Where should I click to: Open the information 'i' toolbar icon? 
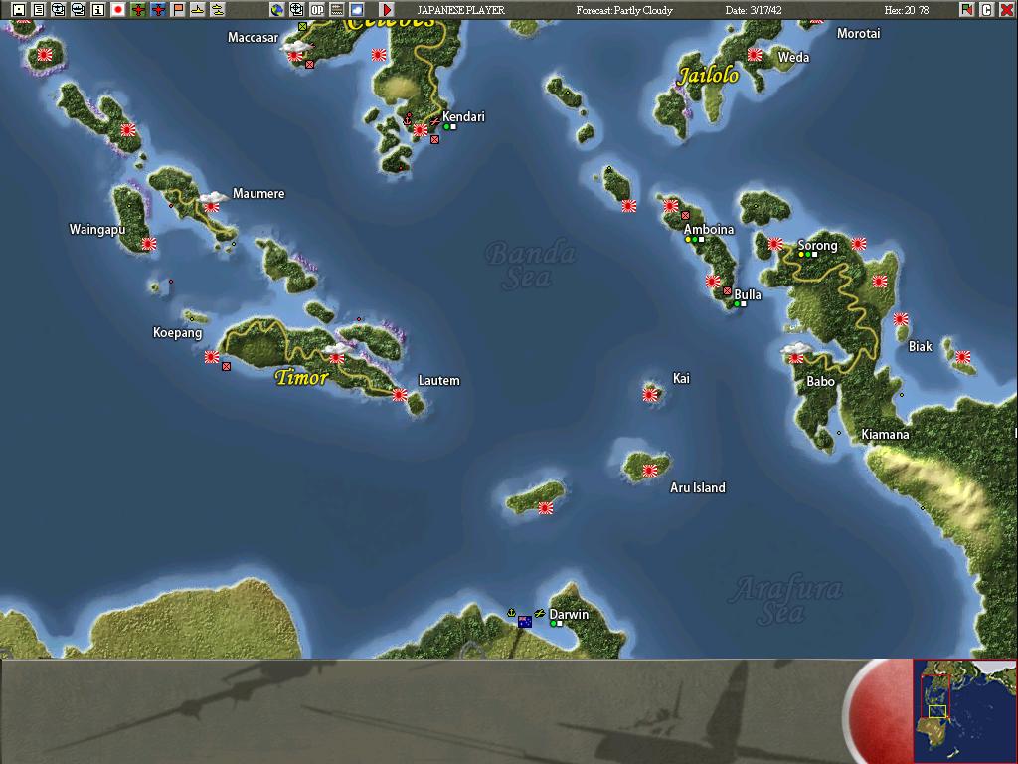98,9
